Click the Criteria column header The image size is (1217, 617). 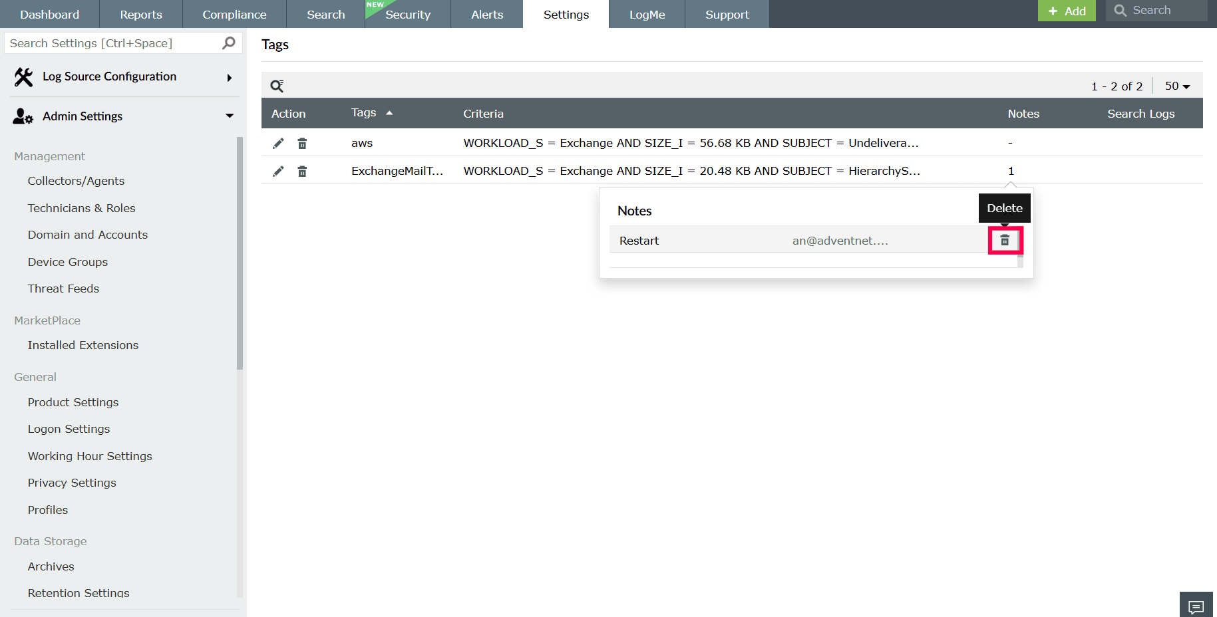tap(483, 114)
